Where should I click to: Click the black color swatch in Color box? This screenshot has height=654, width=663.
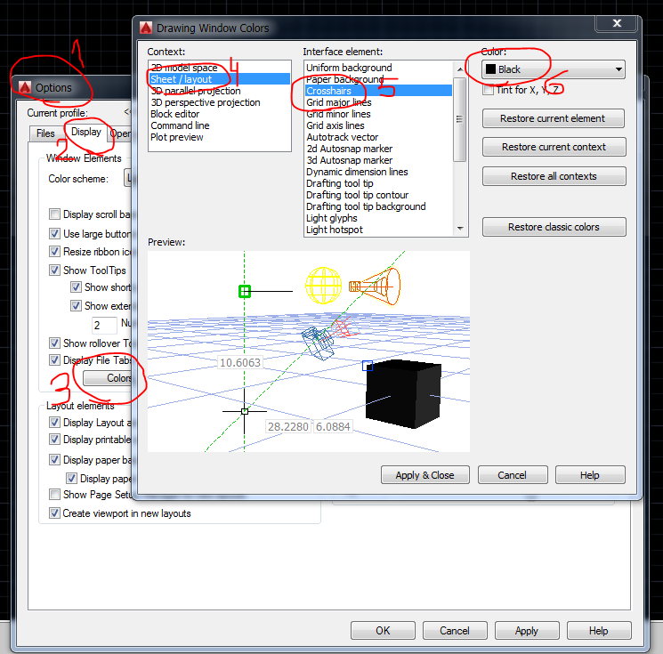pyautogui.click(x=490, y=69)
